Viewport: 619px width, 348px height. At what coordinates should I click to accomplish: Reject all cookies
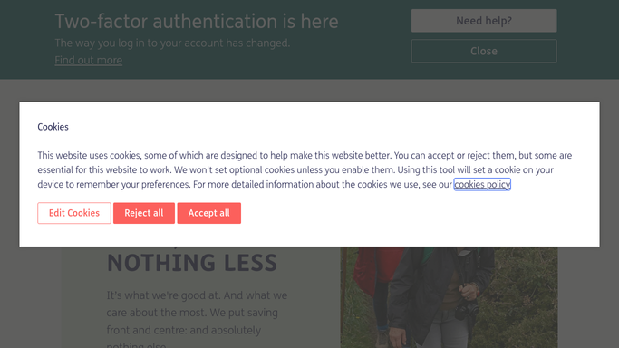(x=144, y=213)
